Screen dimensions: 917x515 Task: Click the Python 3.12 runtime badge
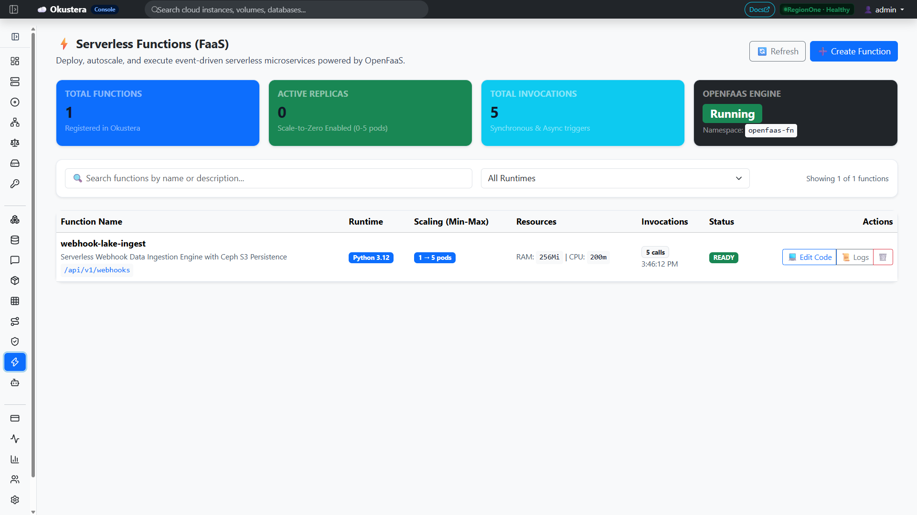371,257
